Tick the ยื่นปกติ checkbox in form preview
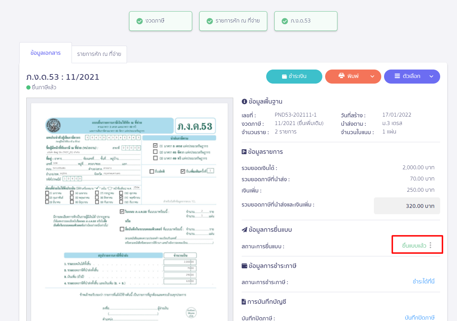Screen dimensions: 457x321 point(152,171)
